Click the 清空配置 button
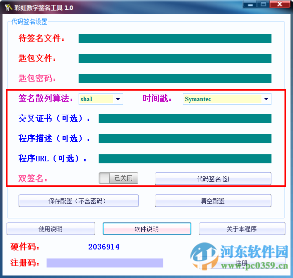The width and height of the screenshot is (293, 278). tap(213, 201)
